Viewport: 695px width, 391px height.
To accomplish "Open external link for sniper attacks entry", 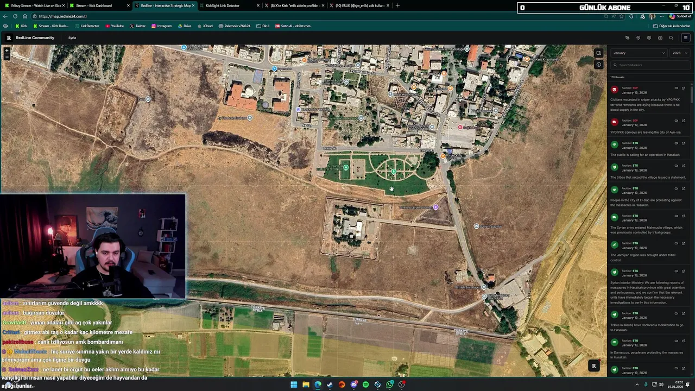I will [684, 88].
